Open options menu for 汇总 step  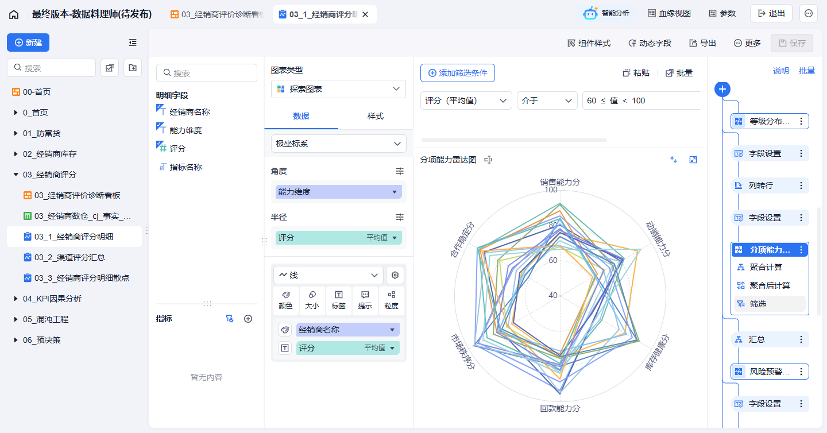(801, 339)
